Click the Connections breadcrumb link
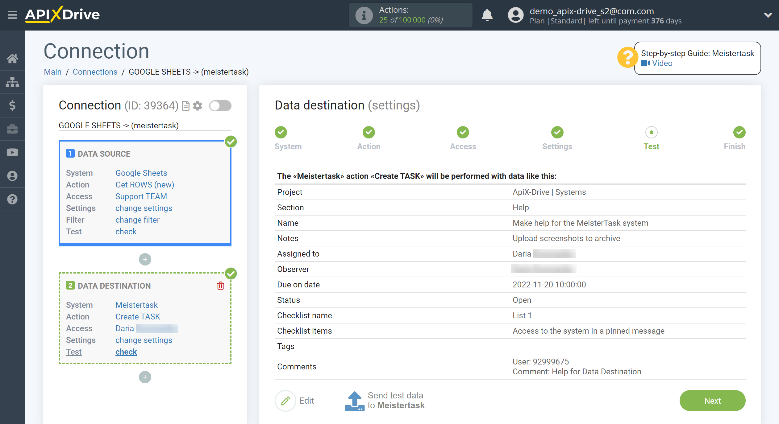 pyautogui.click(x=95, y=72)
